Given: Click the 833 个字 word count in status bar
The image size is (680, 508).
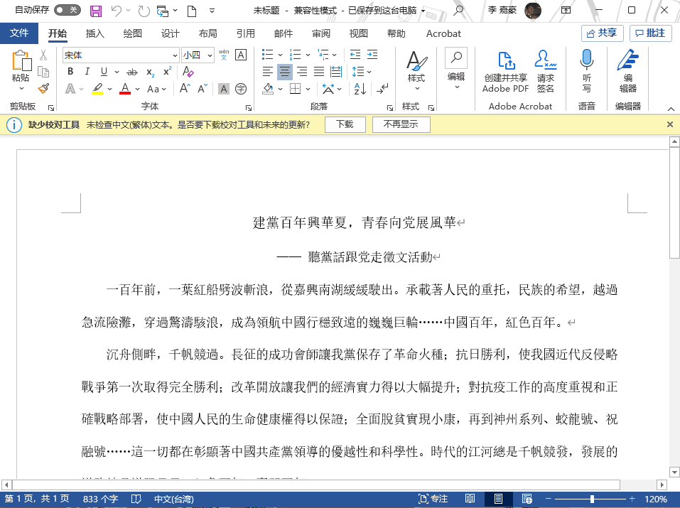Looking at the screenshot, I should pyautogui.click(x=101, y=499).
